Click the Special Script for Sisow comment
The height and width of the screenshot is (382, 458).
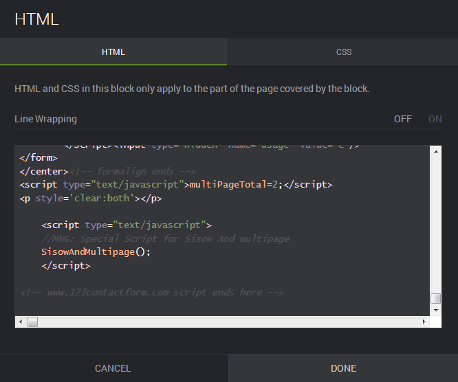click(165, 238)
